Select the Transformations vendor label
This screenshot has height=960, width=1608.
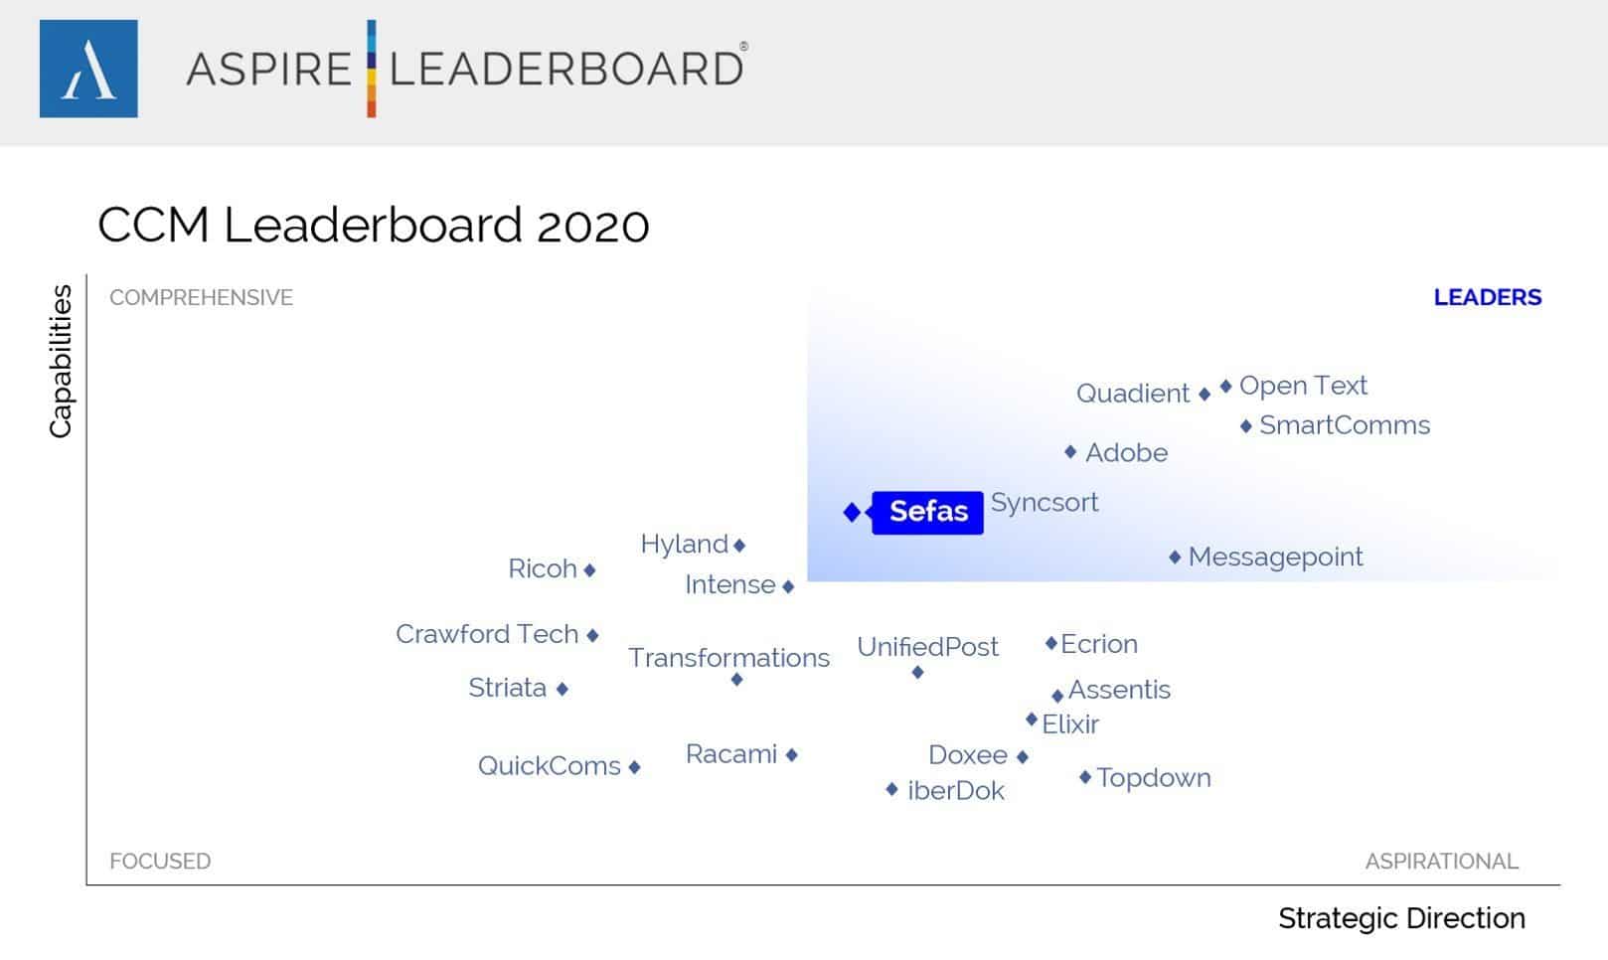[x=728, y=658]
